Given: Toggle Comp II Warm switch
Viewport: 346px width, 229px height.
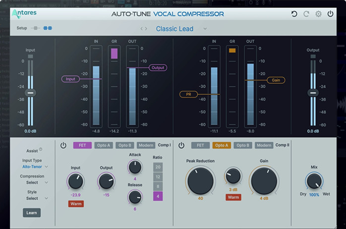Looking at the screenshot, I should click(x=233, y=197).
